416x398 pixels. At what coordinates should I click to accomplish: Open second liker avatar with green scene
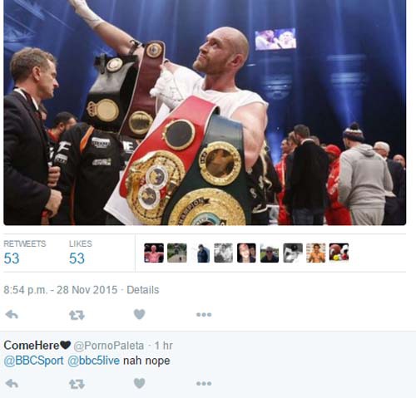coord(177,253)
